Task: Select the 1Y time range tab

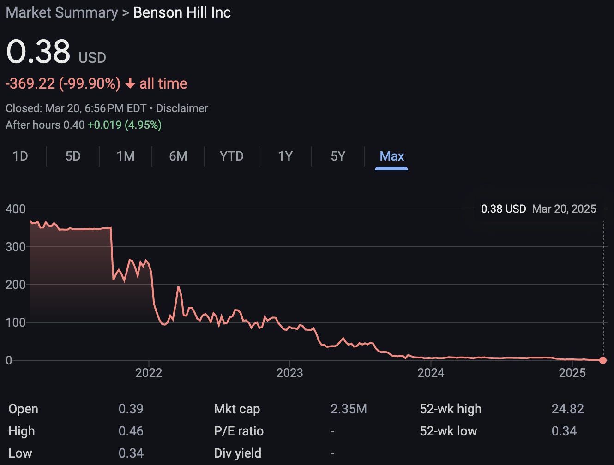Action: (x=285, y=156)
